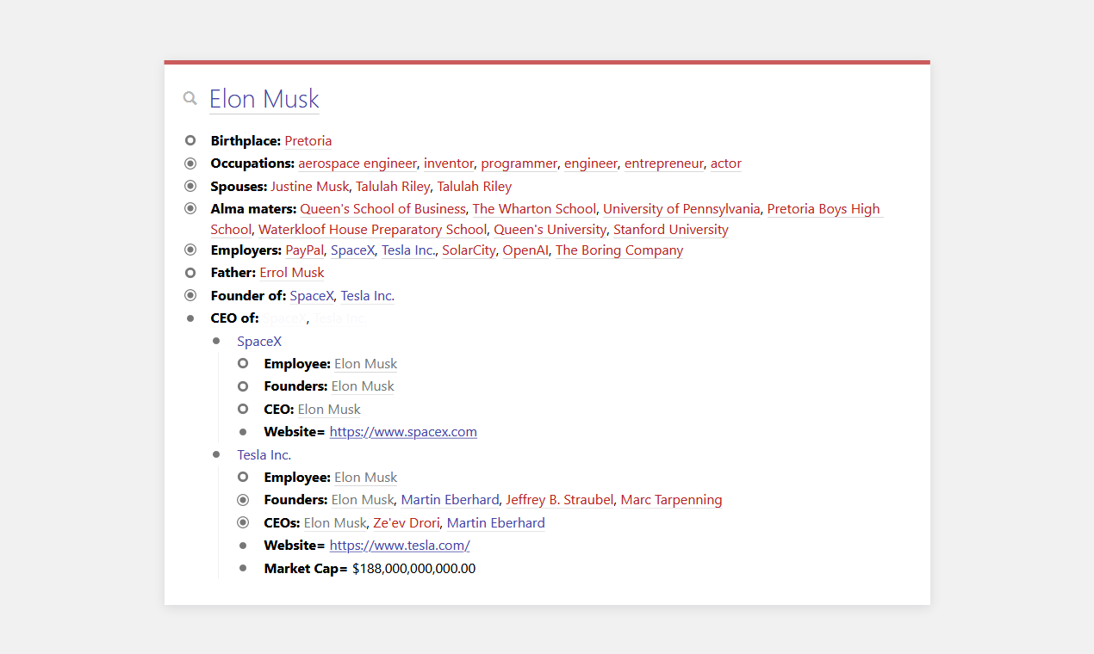This screenshot has width=1094, height=654.
Task: Click the Market Cap= label
Action: point(306,569)
